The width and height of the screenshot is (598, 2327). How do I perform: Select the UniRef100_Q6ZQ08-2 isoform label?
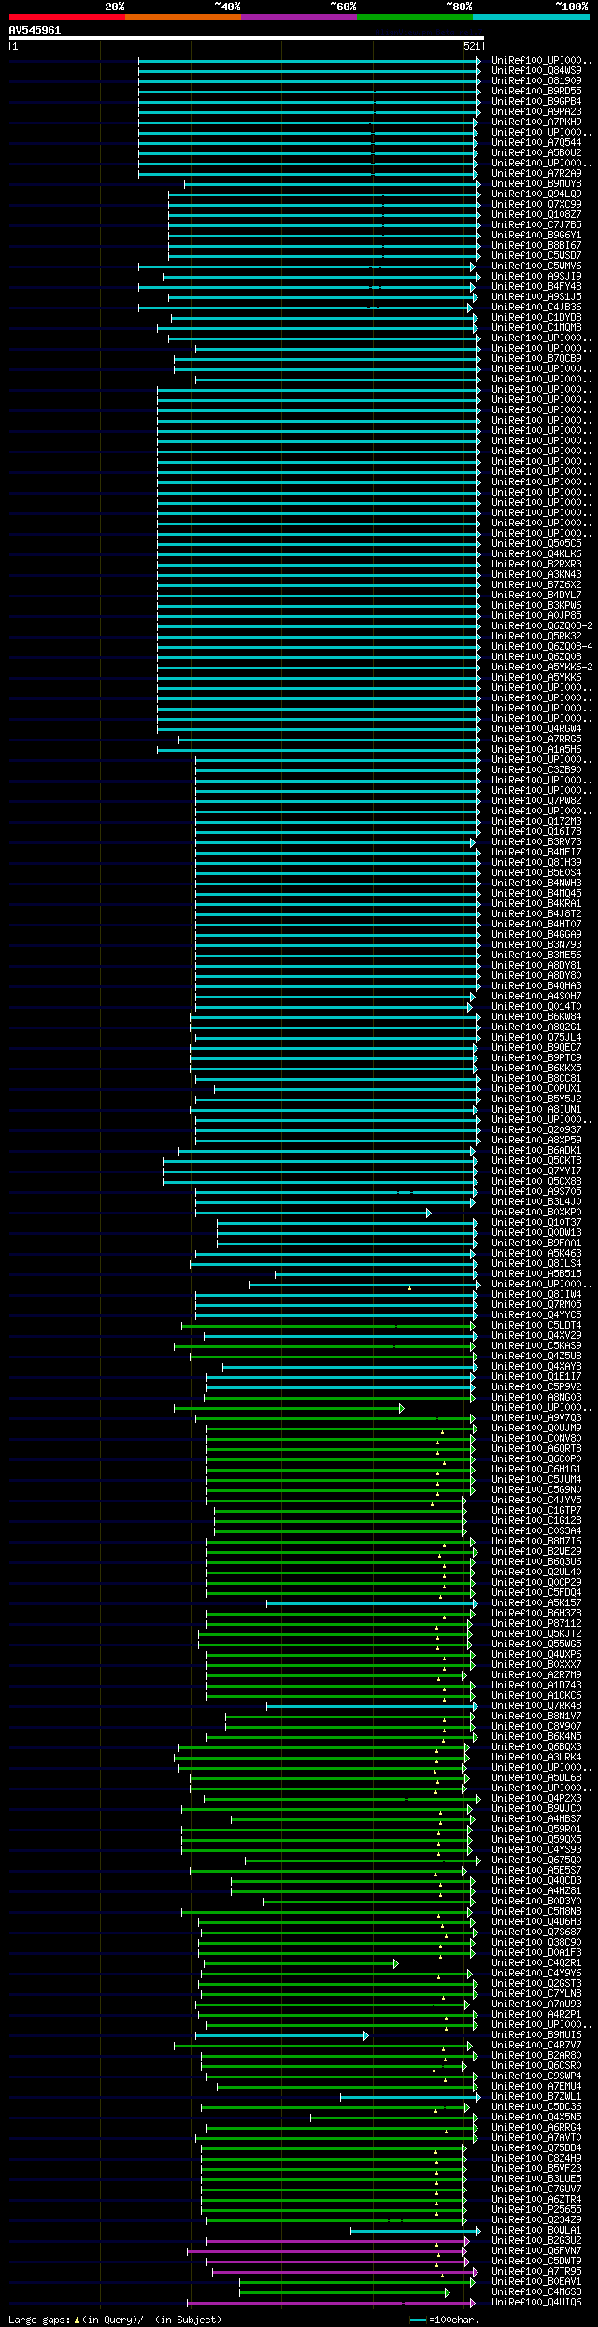542,625
